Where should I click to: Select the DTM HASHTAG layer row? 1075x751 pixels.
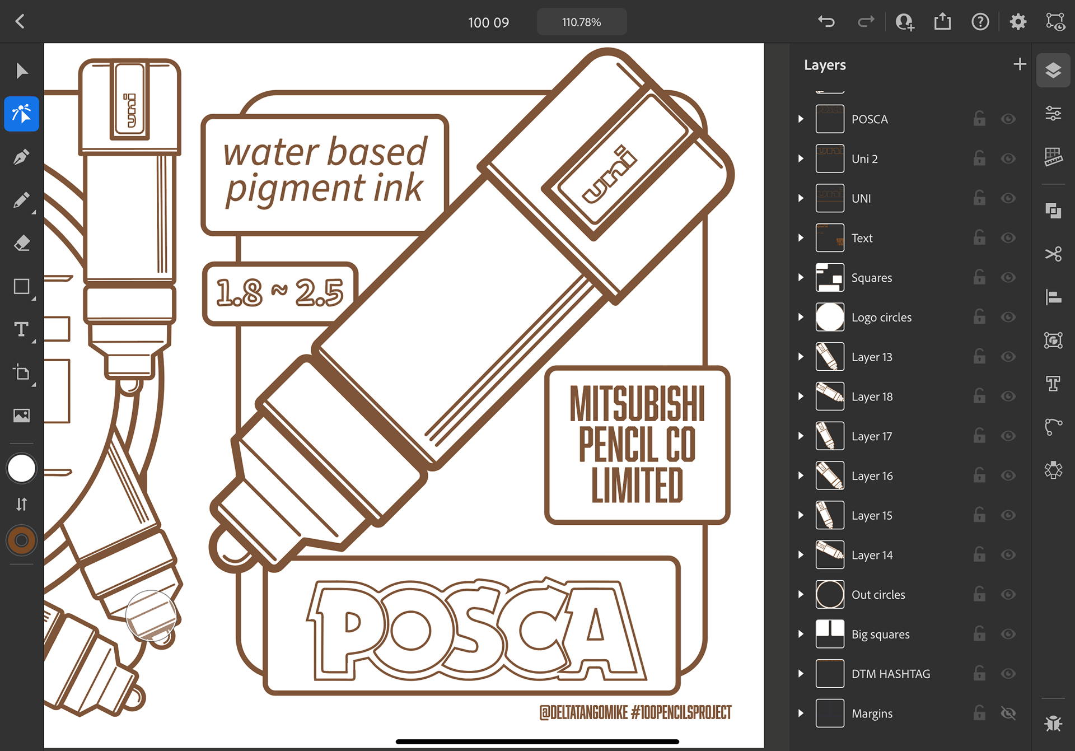pyautogui.click(x=910, y=674)
